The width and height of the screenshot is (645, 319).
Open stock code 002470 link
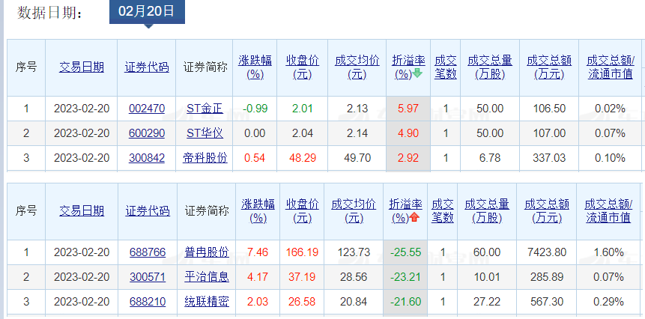(x=147, y=109)
